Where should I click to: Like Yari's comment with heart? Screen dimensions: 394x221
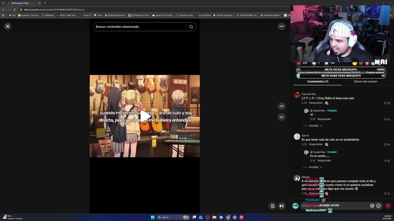pyautogui.click(x=385, y=145)
